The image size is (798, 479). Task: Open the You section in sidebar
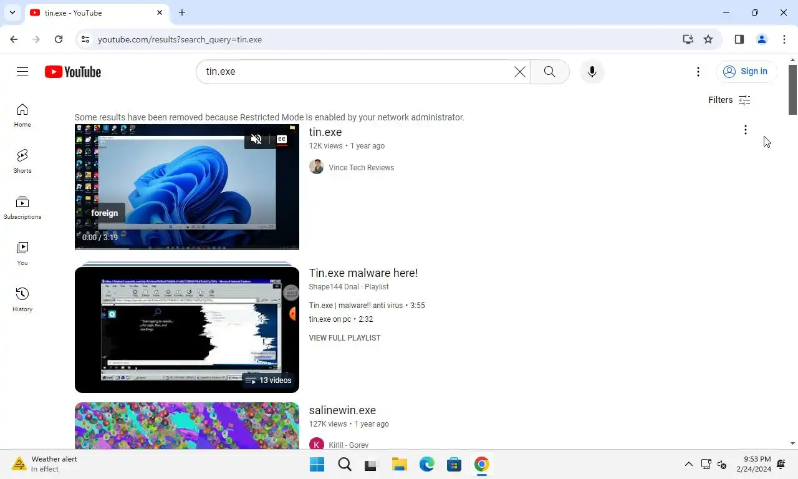pos(22,254)
